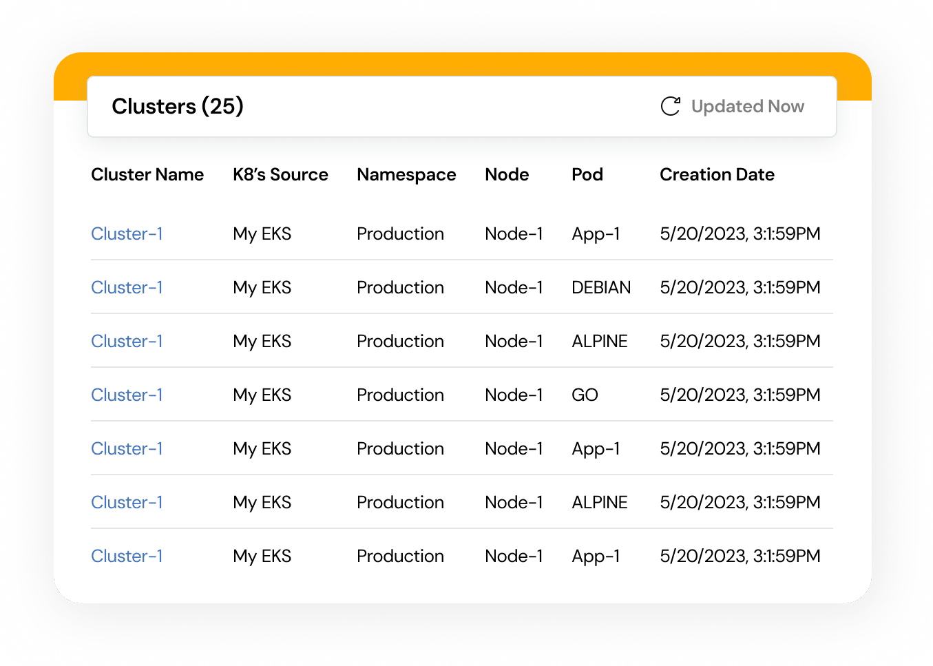
Task: Sort by the Pod column header
Action: (x=587, y=175)
